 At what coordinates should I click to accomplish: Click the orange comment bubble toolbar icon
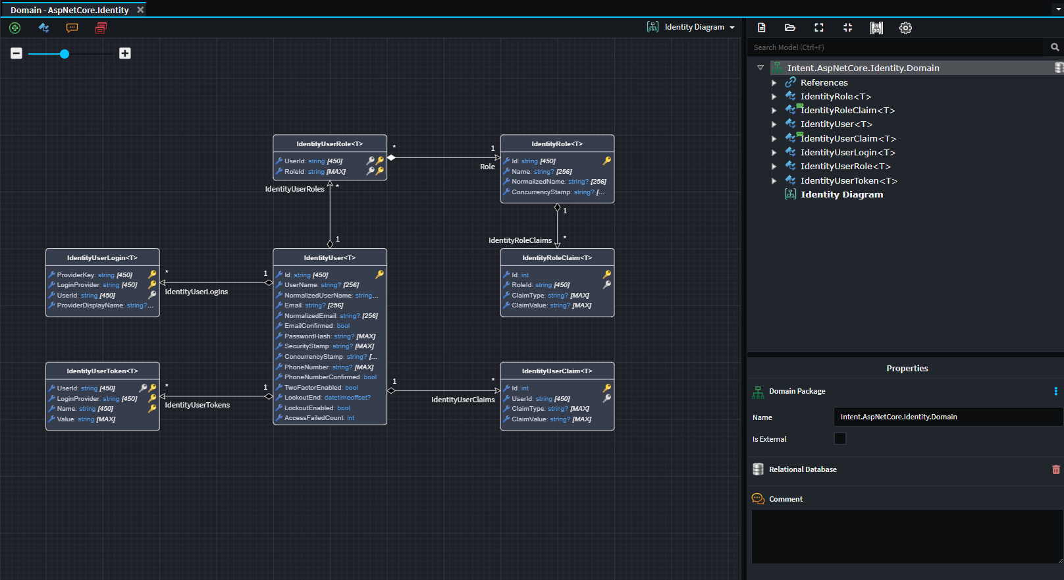[x=72, y=28]
